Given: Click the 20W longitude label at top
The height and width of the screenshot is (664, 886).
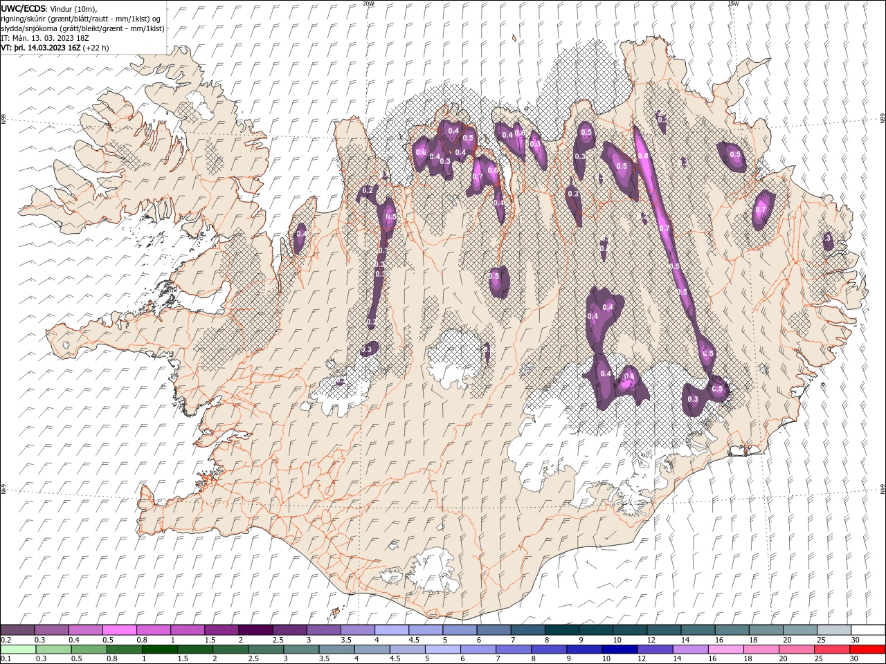Looking at the screenshot, I should tap(368, 3).
